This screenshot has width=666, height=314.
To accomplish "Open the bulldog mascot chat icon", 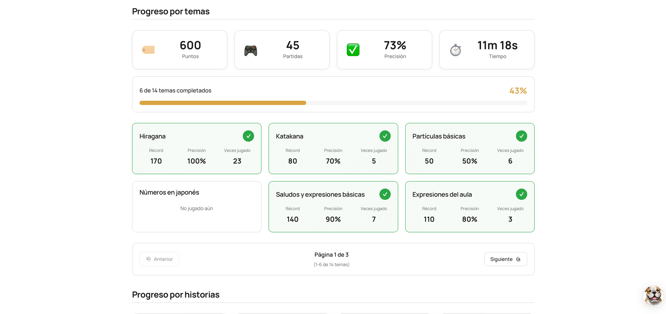I will [653, 295].
